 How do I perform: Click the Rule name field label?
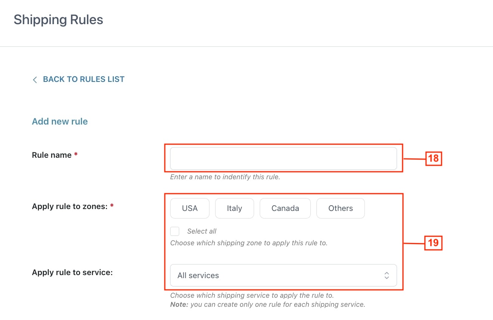coord(52,155)
